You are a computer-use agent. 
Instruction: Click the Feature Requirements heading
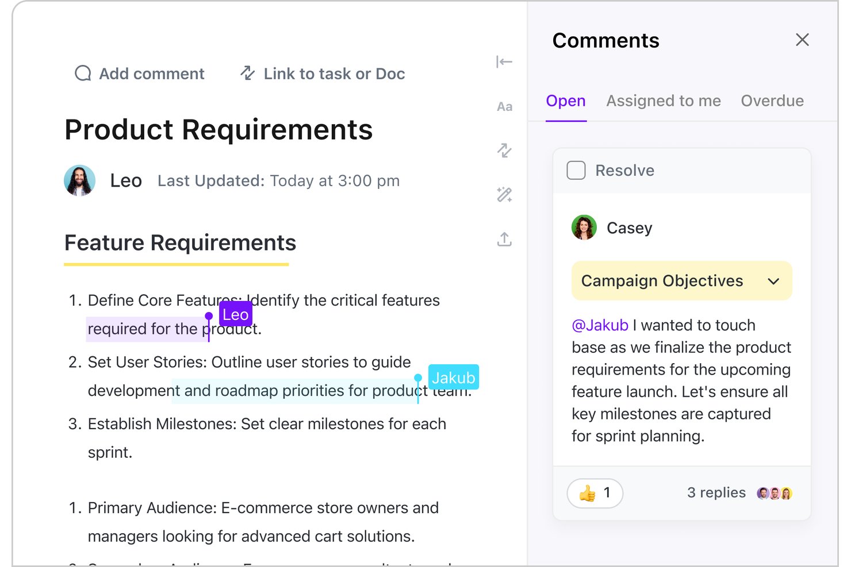[x=180, y=243]
